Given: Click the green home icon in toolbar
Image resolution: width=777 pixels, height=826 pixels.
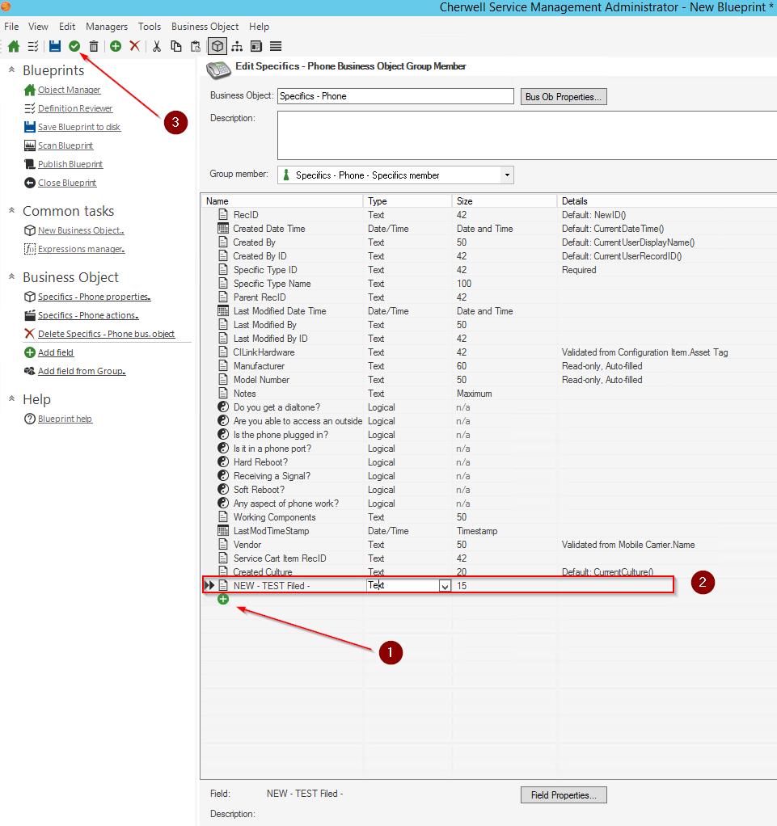Looking at the screenshot, I should click(14, 46).
